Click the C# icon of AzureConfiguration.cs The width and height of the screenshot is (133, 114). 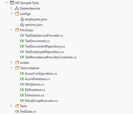point(22,74)
